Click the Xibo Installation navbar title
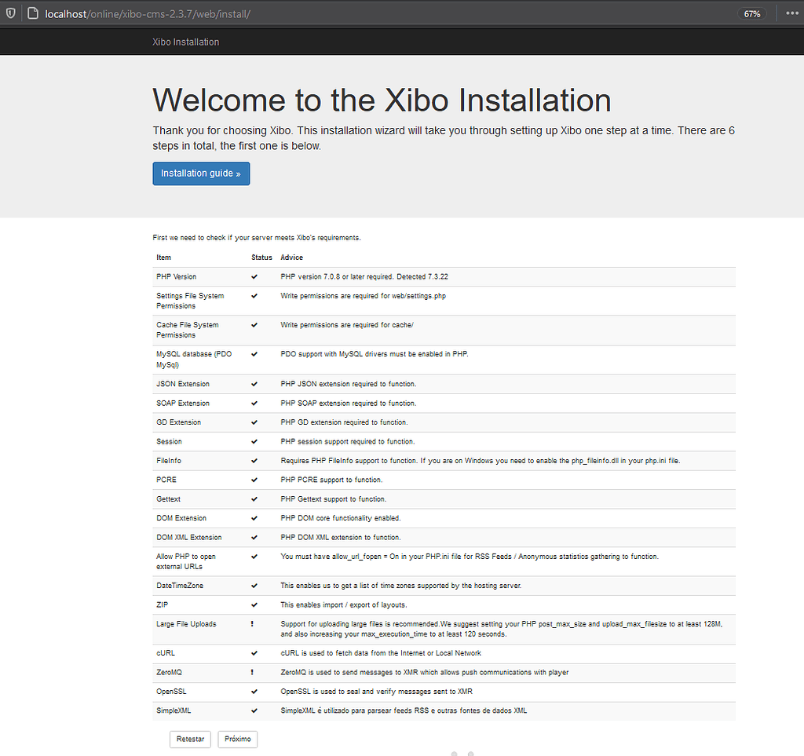This screenshot has width=804, height=756. 185,42
